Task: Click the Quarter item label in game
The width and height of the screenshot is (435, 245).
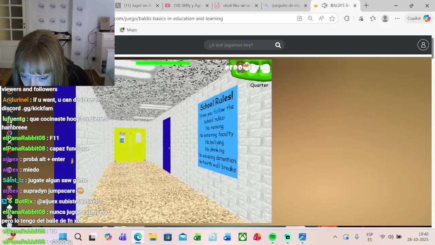Action: coord(259,85)
